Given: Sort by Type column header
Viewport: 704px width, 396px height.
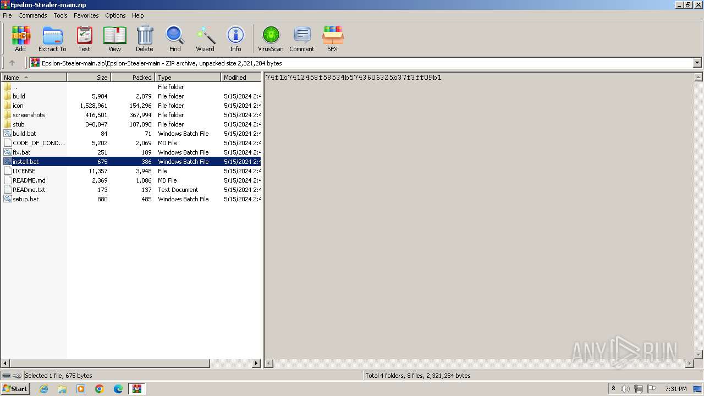Looking at the screenshot, I should [188, 78].
